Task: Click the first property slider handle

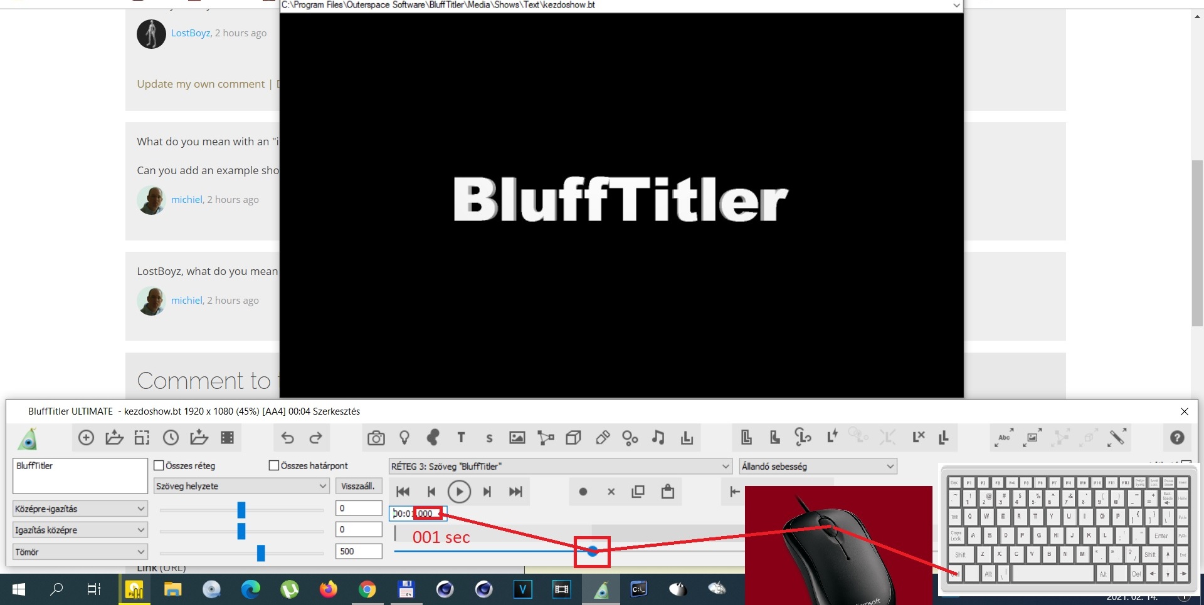Action: [241, 510]
